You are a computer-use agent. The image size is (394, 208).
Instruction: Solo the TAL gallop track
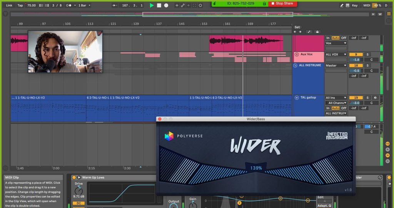367,98
